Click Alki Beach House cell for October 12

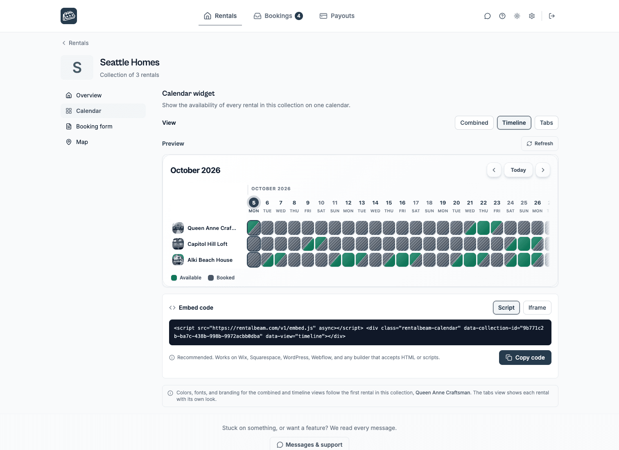[x=348, y=260]
